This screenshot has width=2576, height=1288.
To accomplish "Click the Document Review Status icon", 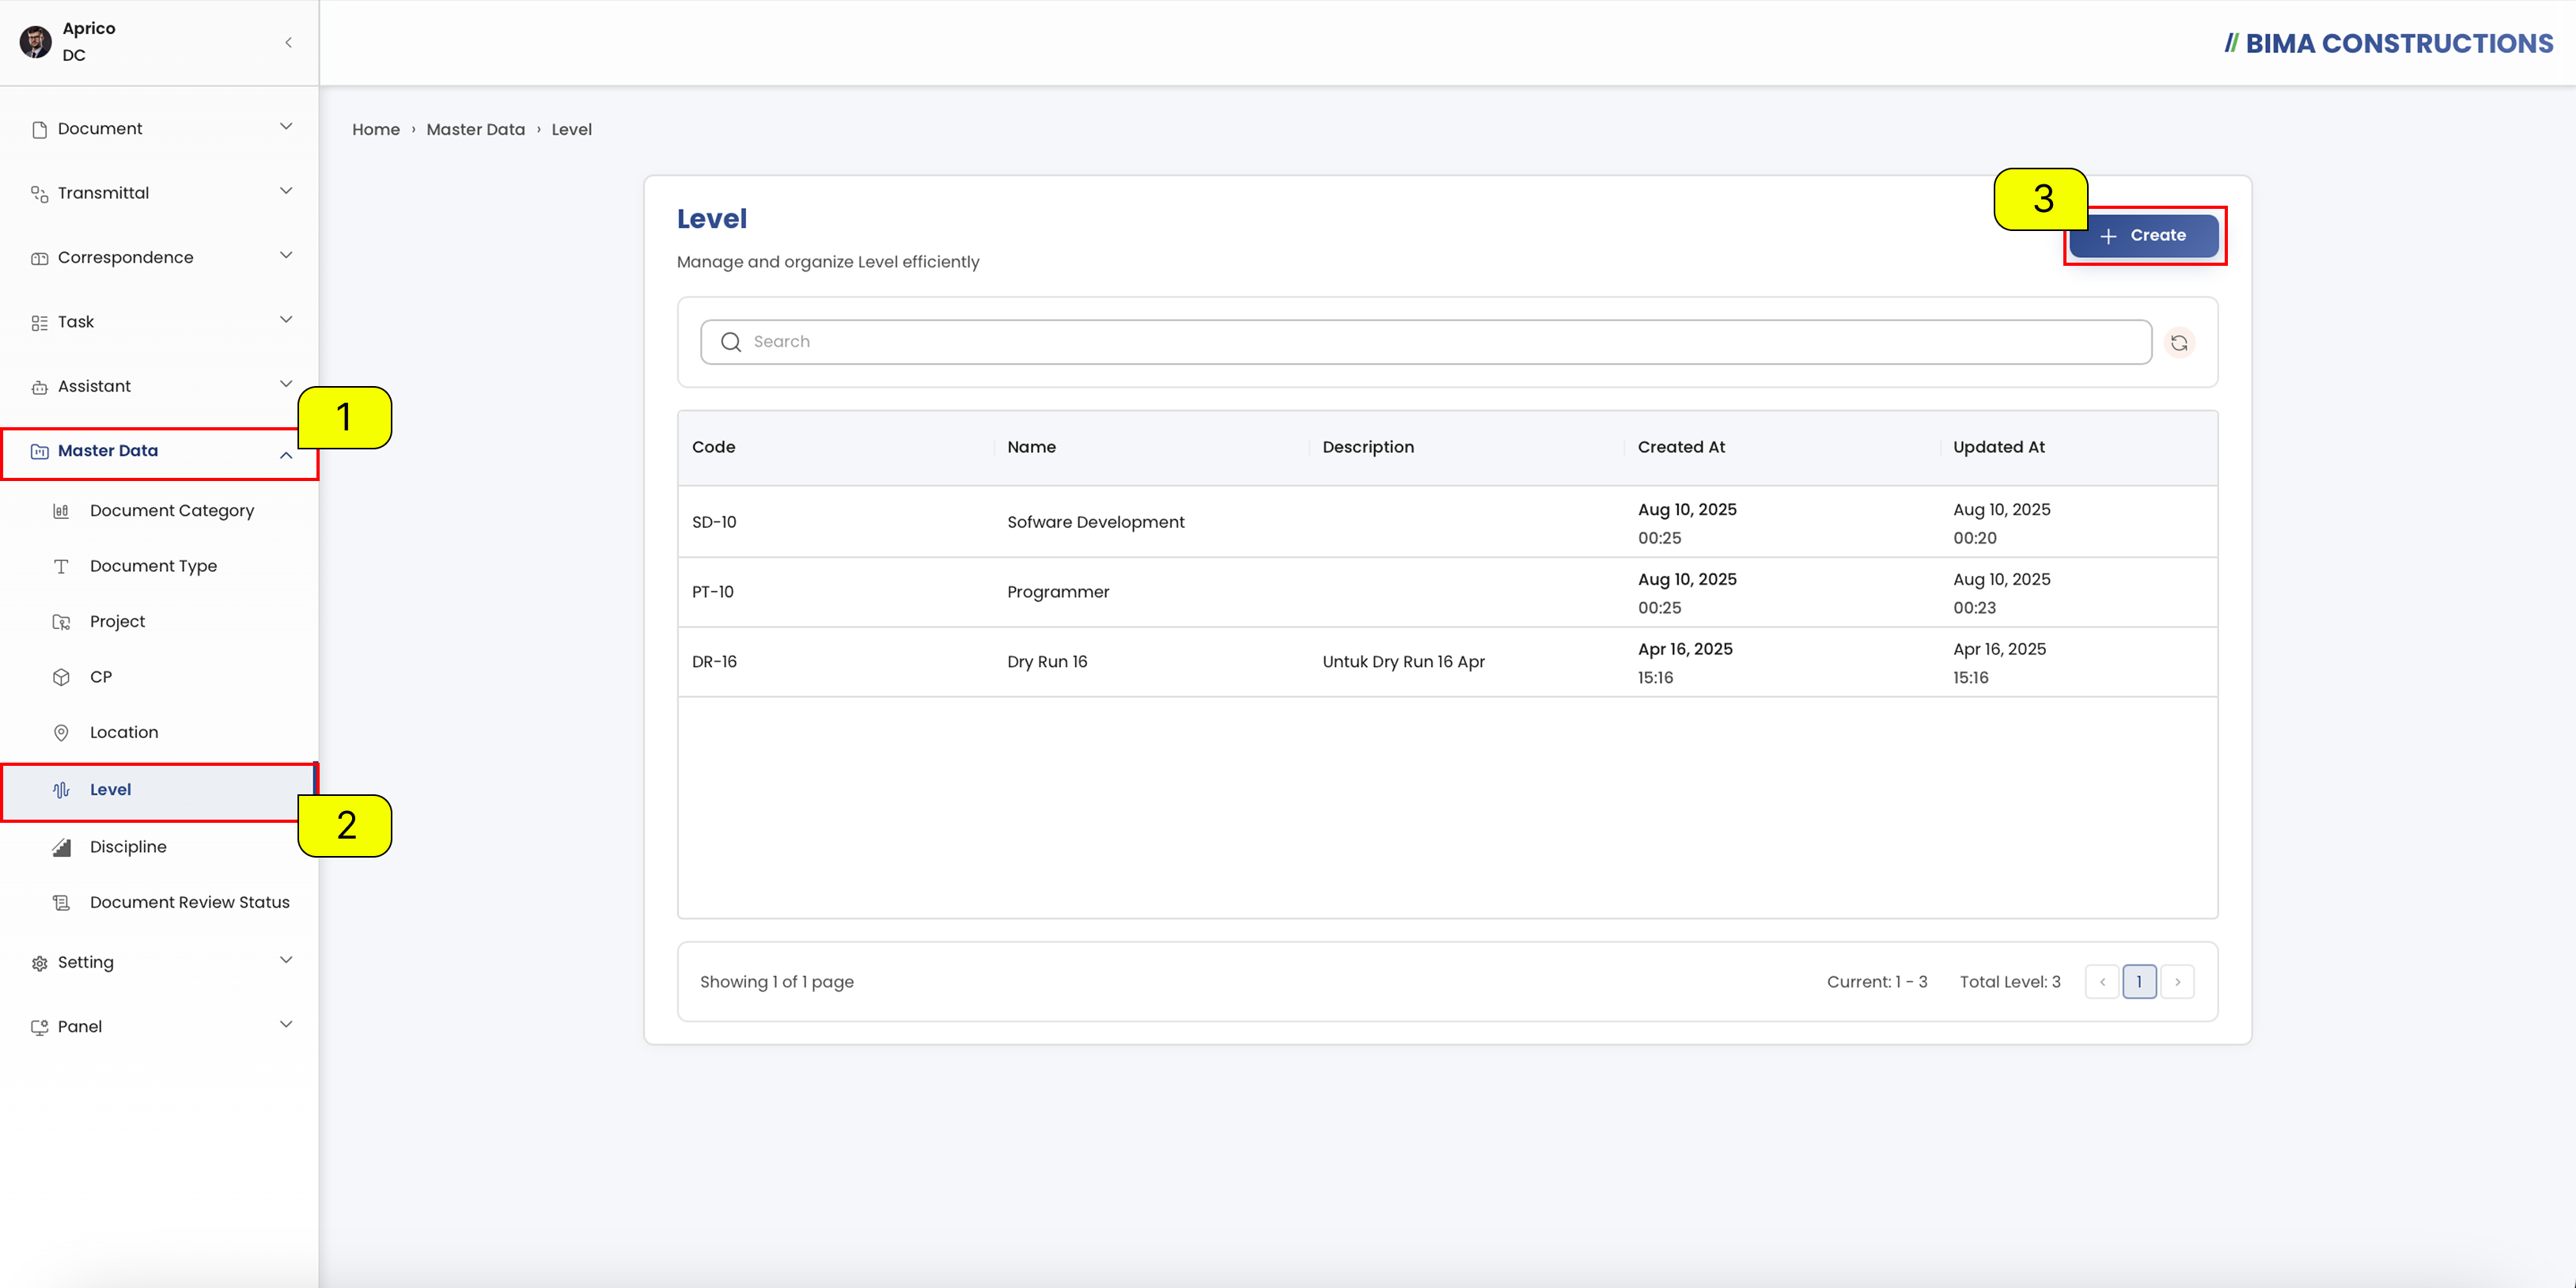I will 61,903.
